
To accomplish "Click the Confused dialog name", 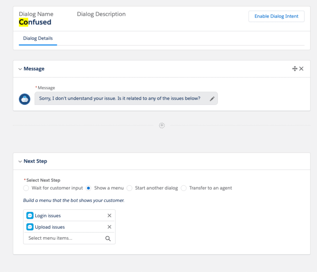I will (35, 22).
